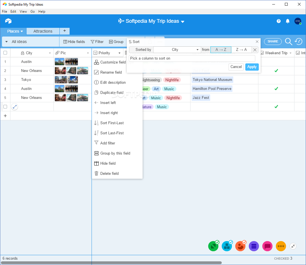306x265 pixels.
Task: Toggle Weekend Trip checkmark in last row
Action: 276,107
